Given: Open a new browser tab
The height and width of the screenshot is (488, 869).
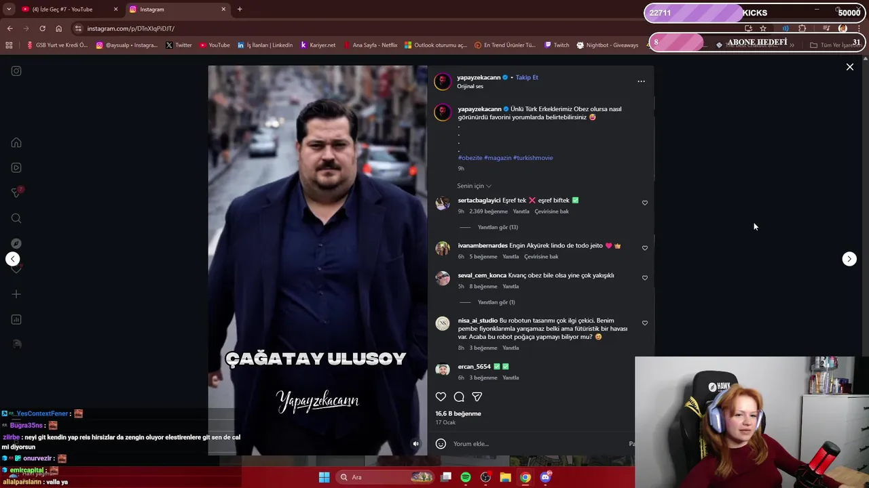Looking at the screenshot, I should (x=240, y=9).
